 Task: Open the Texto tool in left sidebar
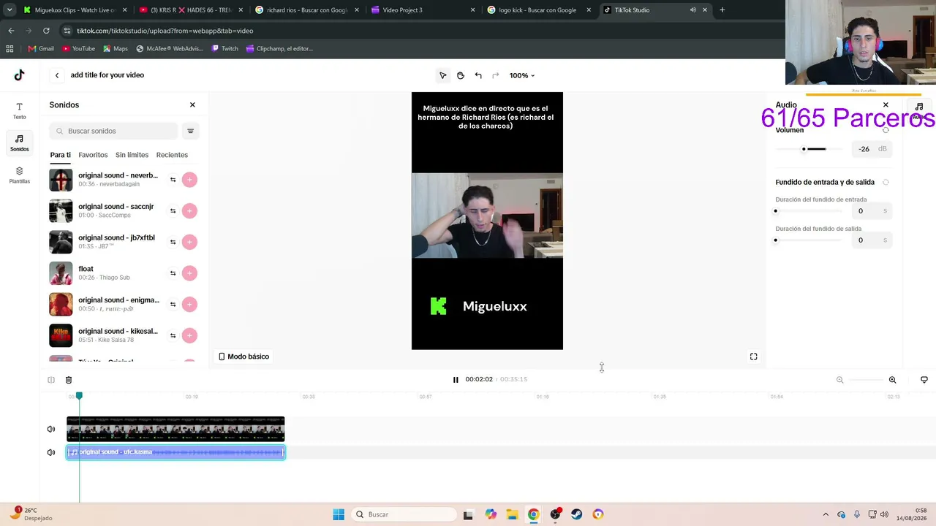pyautogui.click(x=19, y=110)
